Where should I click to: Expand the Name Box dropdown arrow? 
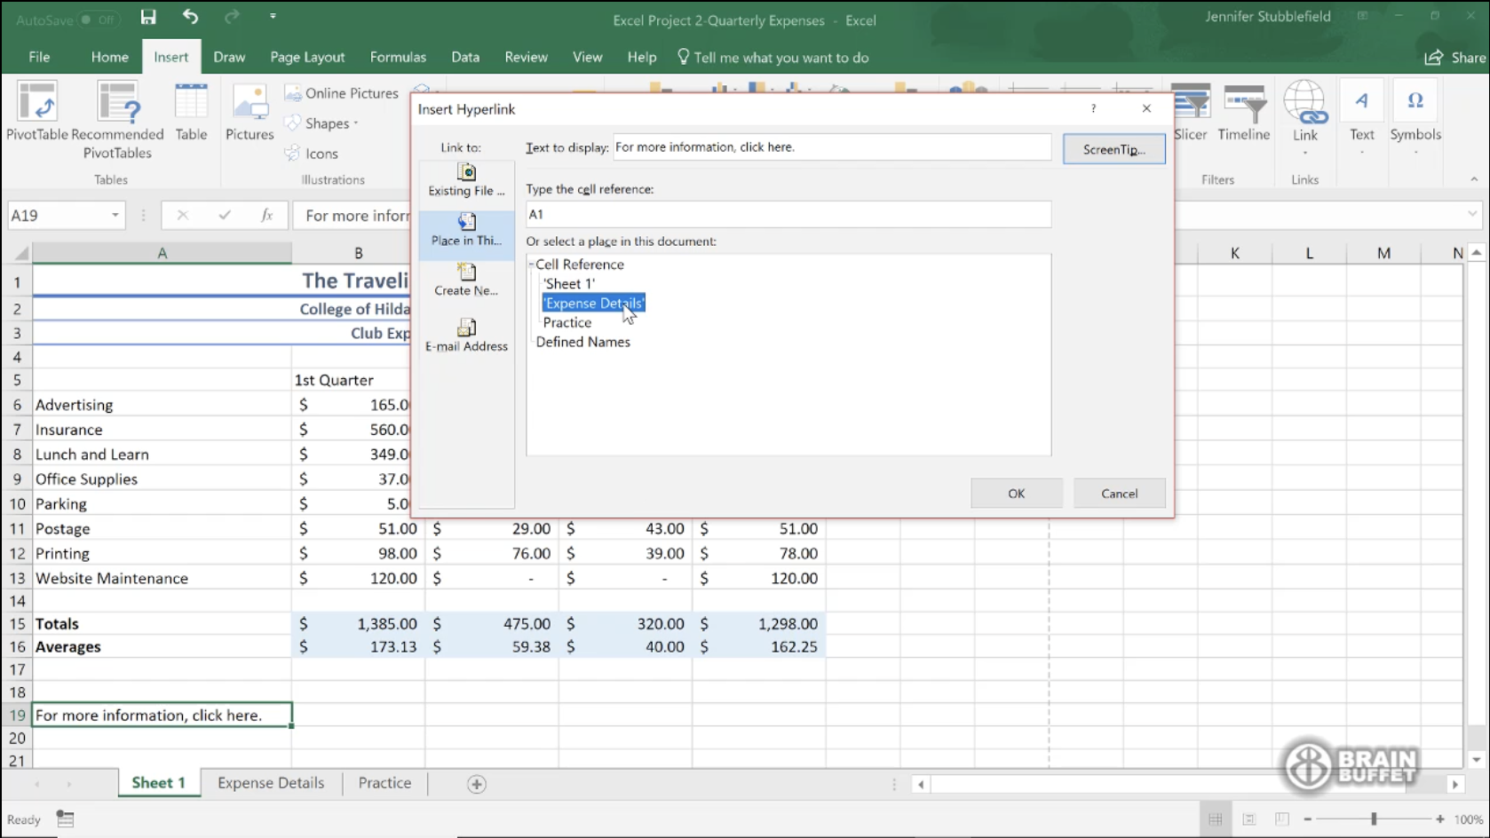point(115,216)
